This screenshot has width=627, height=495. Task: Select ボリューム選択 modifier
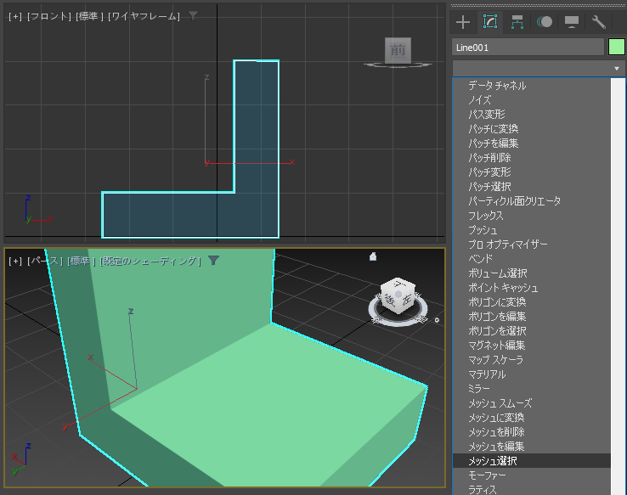[532, 273]
